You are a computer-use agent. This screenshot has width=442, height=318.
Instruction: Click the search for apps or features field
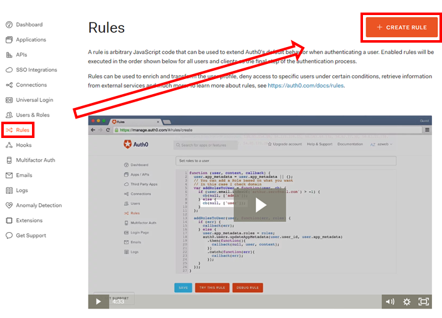click(206, 145)
